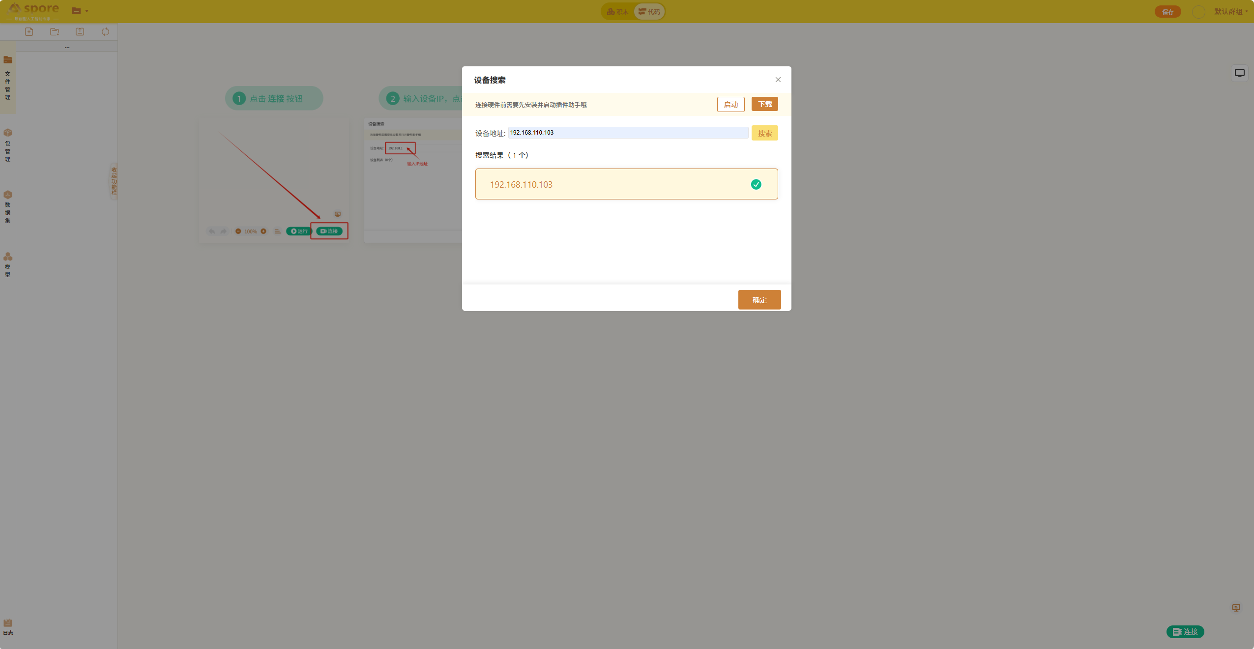Click monitor screen icon at right edge
1254x649 pixels.
coord(1239,73)
